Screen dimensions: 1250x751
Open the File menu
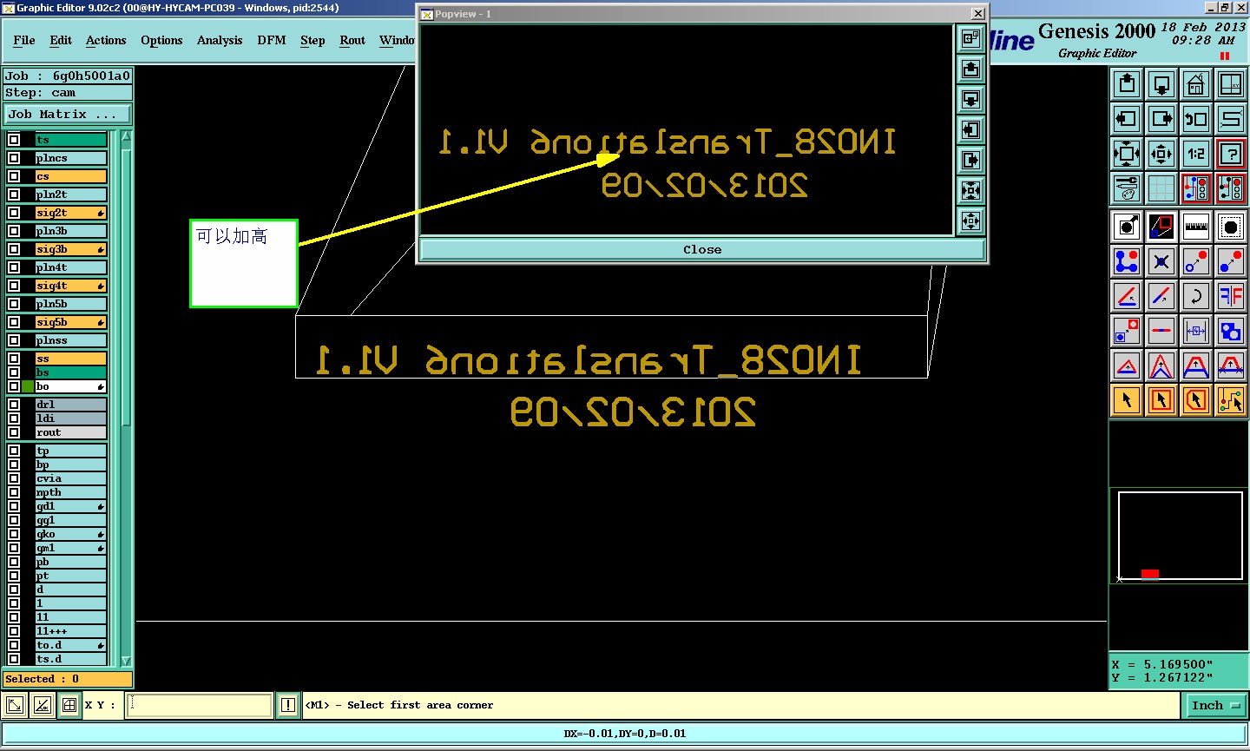tap(24, 40)
